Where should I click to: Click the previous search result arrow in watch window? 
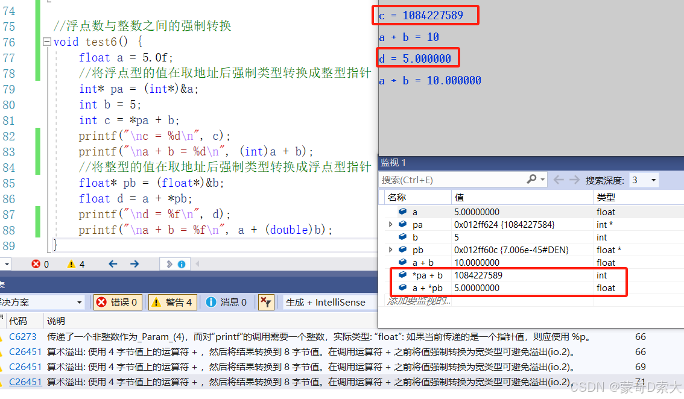[x=559, y=180]
